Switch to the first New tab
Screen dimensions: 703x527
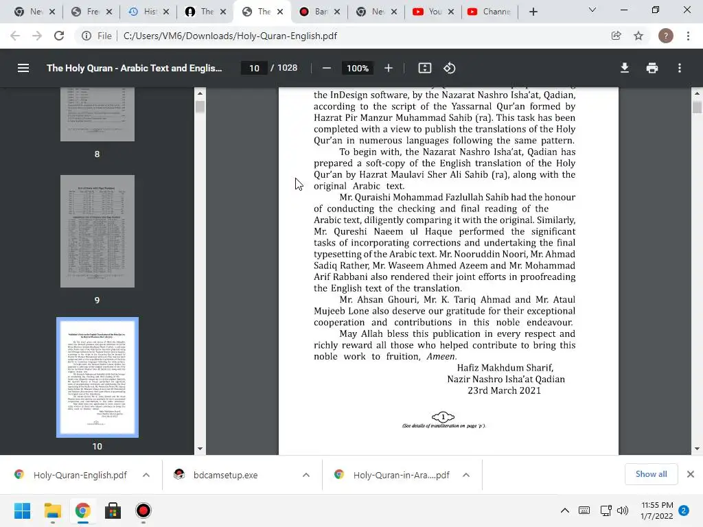[34, 12]
